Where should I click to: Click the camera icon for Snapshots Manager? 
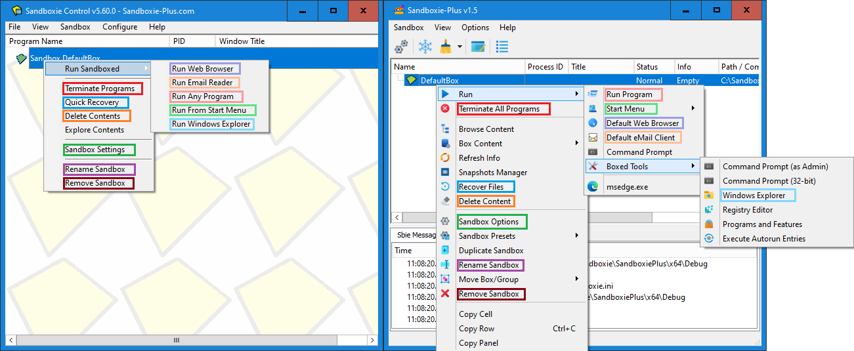point(445,173)
